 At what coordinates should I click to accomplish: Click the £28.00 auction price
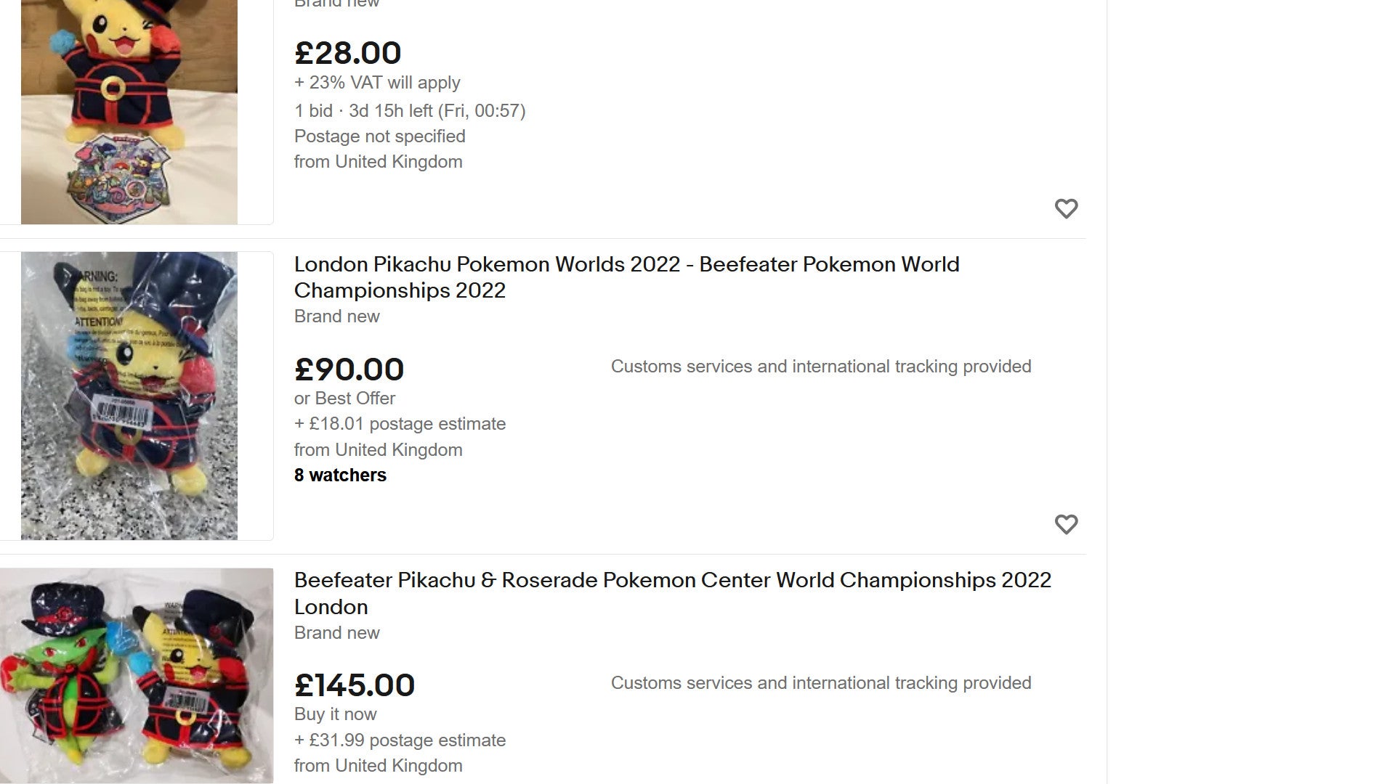347,53
